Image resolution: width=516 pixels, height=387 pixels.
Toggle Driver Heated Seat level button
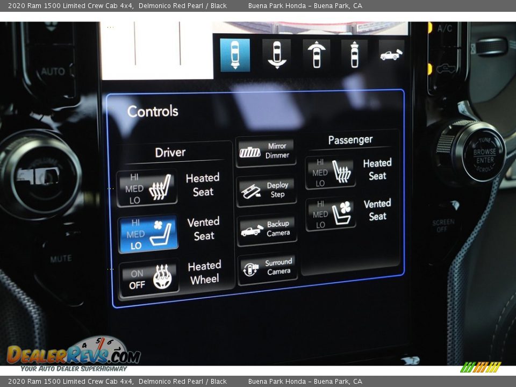[147, 188]
